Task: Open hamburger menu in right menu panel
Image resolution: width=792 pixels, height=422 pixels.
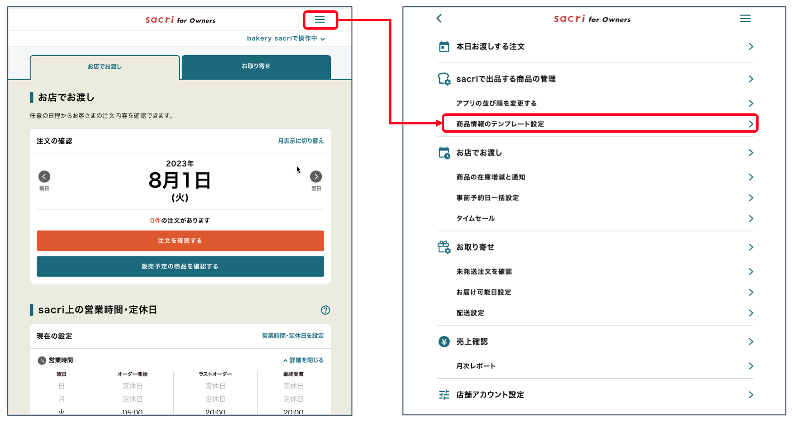Action: pyautogui.click(x=745, y=18)
